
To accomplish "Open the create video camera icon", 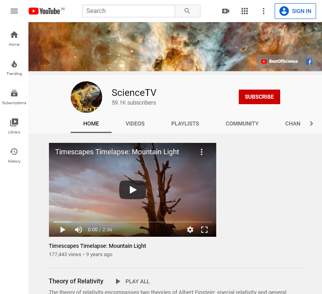I will [x=226, y=11].
